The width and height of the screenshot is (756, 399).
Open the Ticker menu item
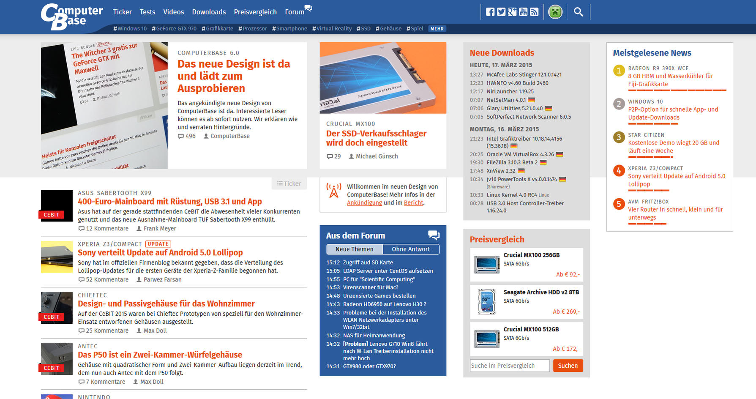[x=123, y=12]
